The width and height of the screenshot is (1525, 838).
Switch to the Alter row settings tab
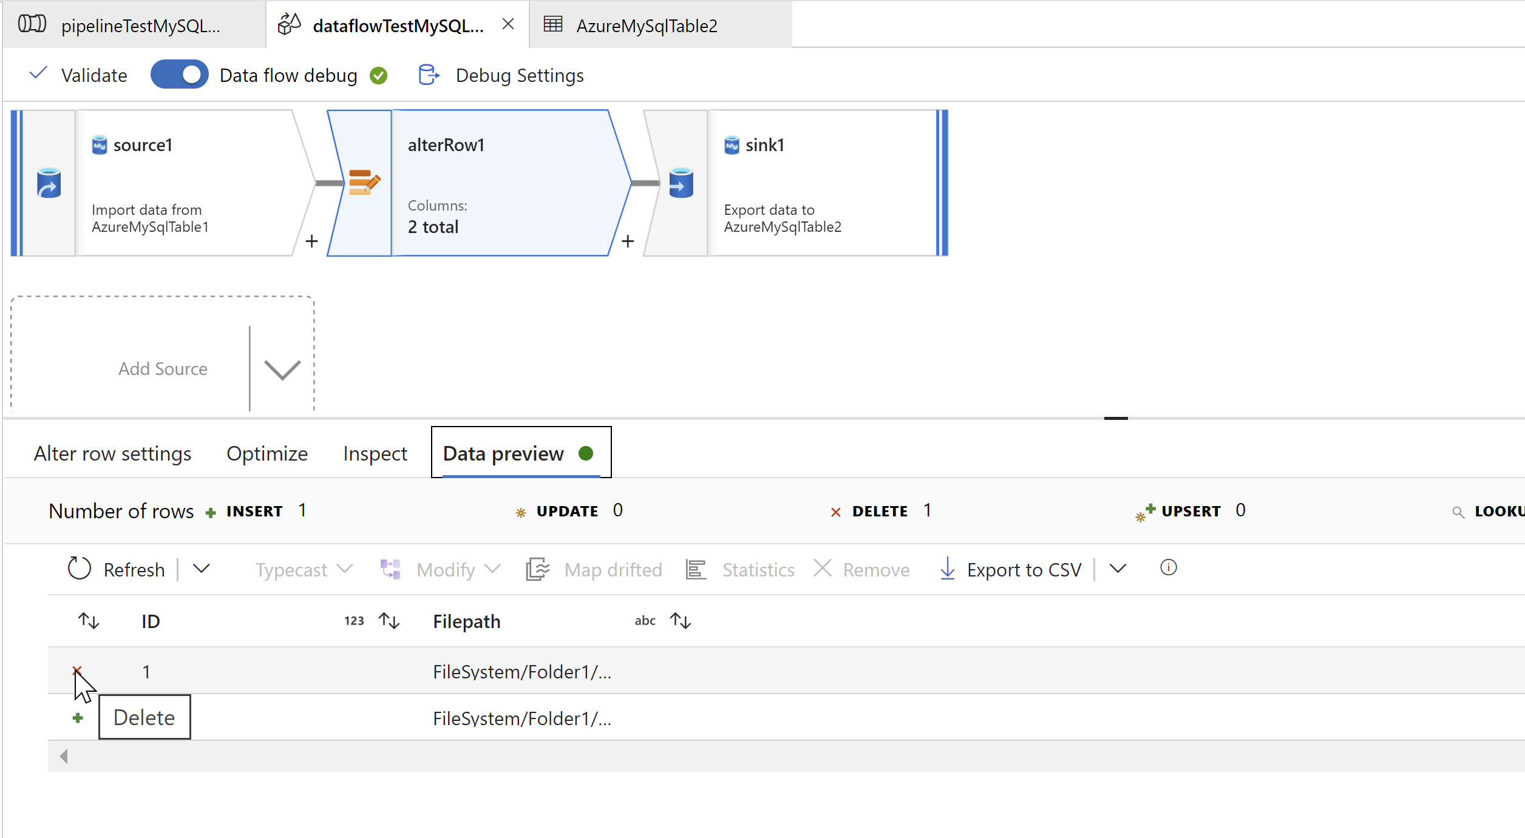coord(112,453)
